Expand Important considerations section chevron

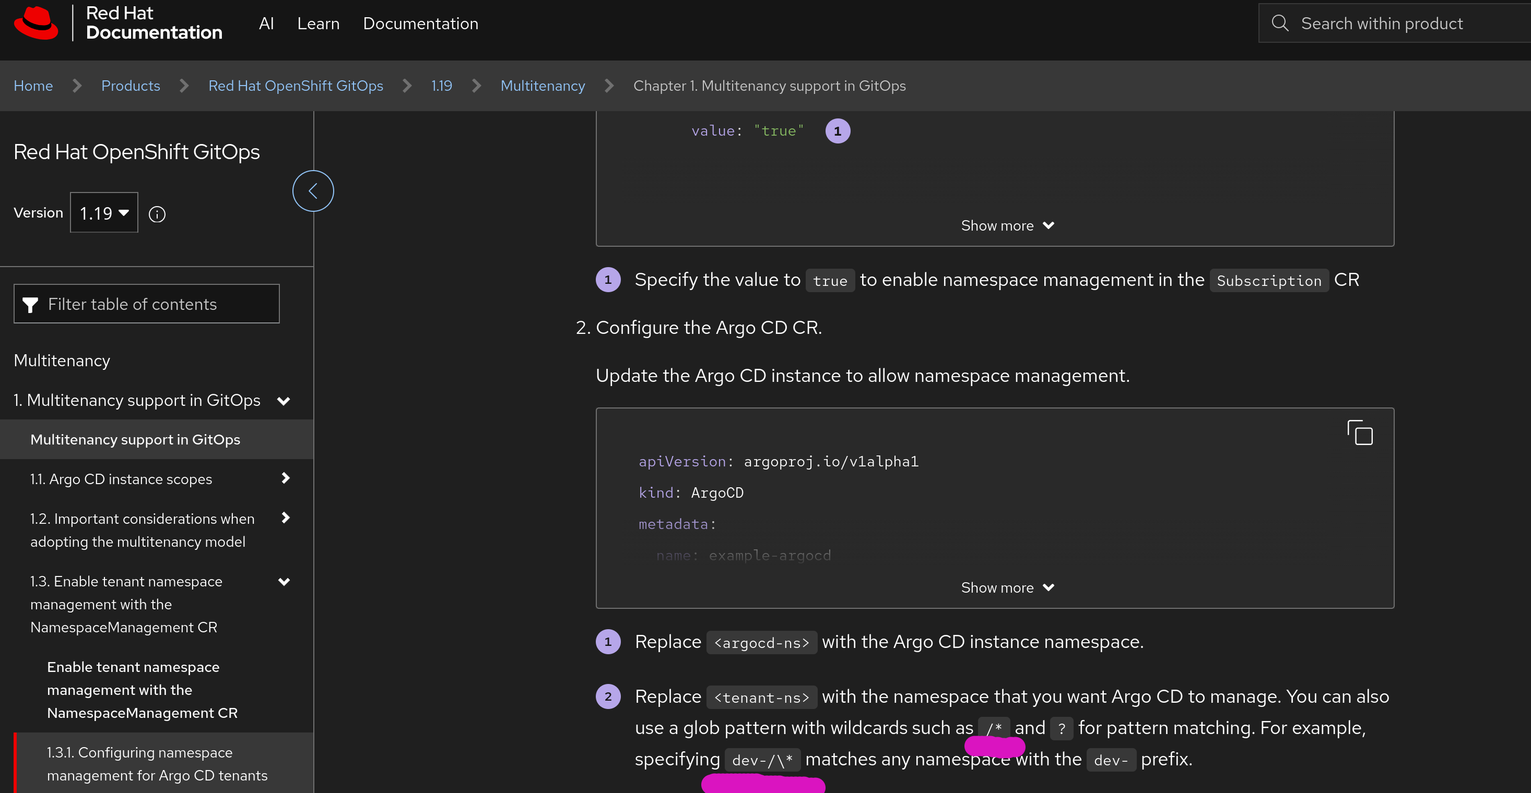pos(285,518)
